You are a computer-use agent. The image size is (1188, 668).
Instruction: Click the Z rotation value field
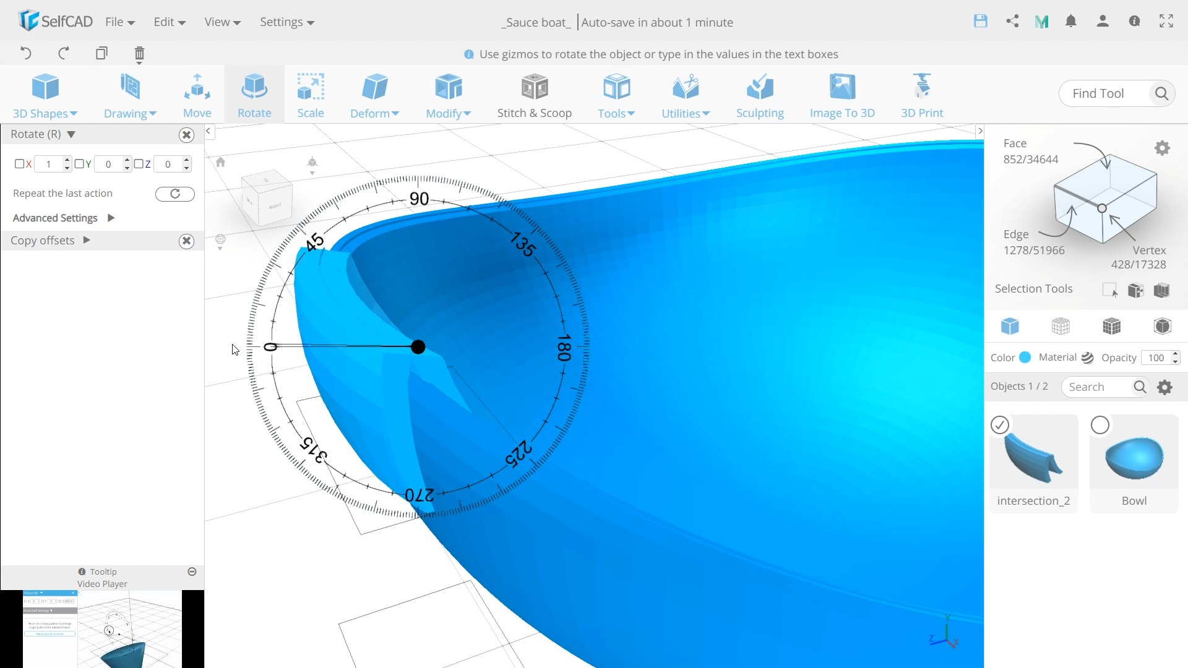click(x=168, y=164)
